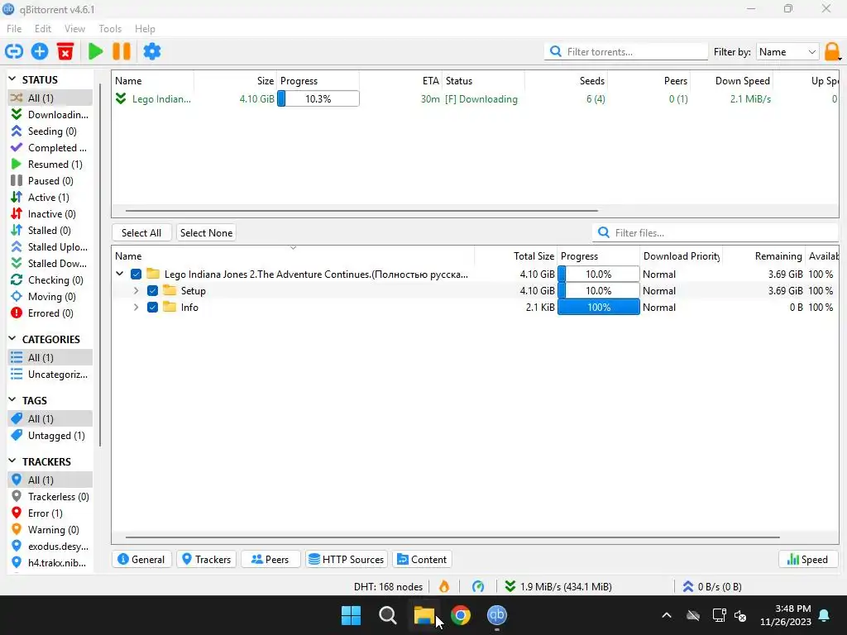Click the Info folder 100% progress bar
Screen dimensions: 847x635
(x=599, y=308)
